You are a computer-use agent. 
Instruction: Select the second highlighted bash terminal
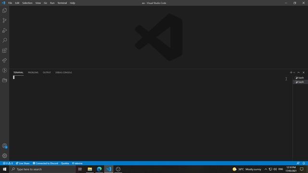coord(300,82)
